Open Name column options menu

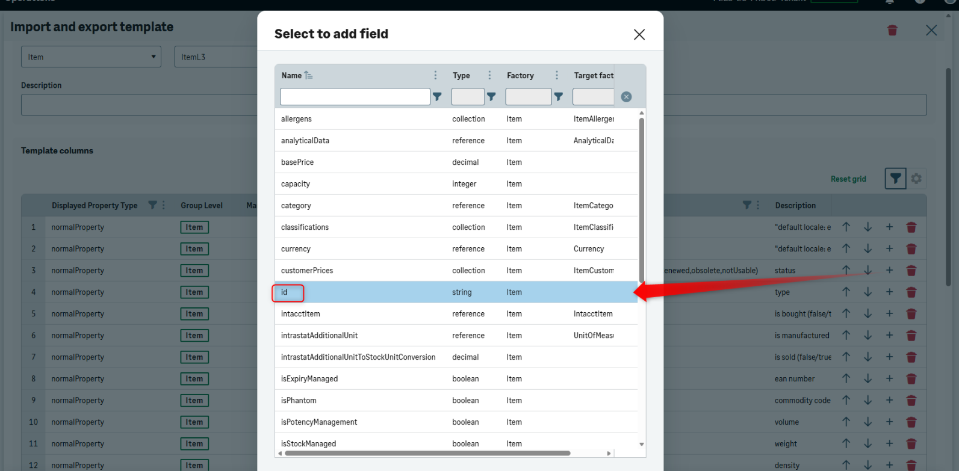tap(435, 75)
